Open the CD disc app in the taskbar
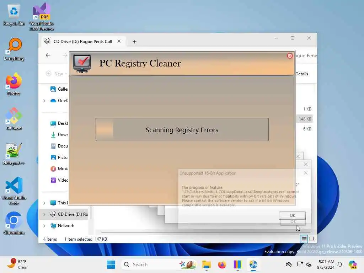The height and width of the screenshot is (273, 364). tap(253, 264)
